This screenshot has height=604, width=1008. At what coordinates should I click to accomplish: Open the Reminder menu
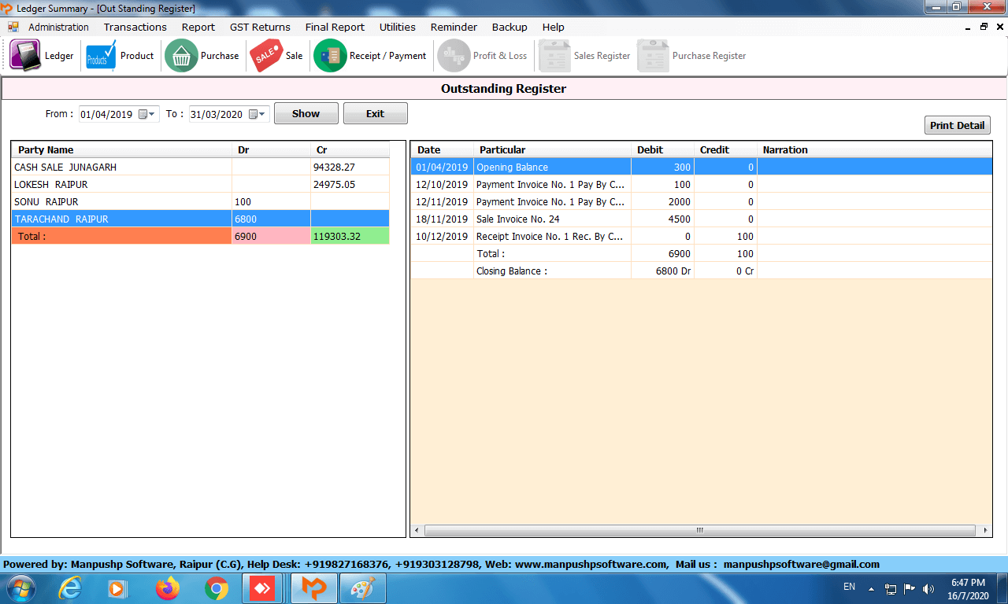coord(454,27)
